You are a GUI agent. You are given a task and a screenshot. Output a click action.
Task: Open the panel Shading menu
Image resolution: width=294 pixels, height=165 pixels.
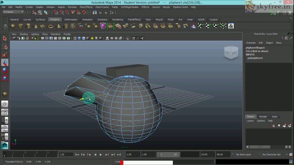point(23,34)
